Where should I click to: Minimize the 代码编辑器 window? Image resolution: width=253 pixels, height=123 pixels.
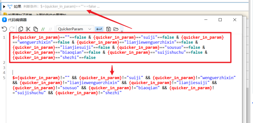tap(206, 20)
